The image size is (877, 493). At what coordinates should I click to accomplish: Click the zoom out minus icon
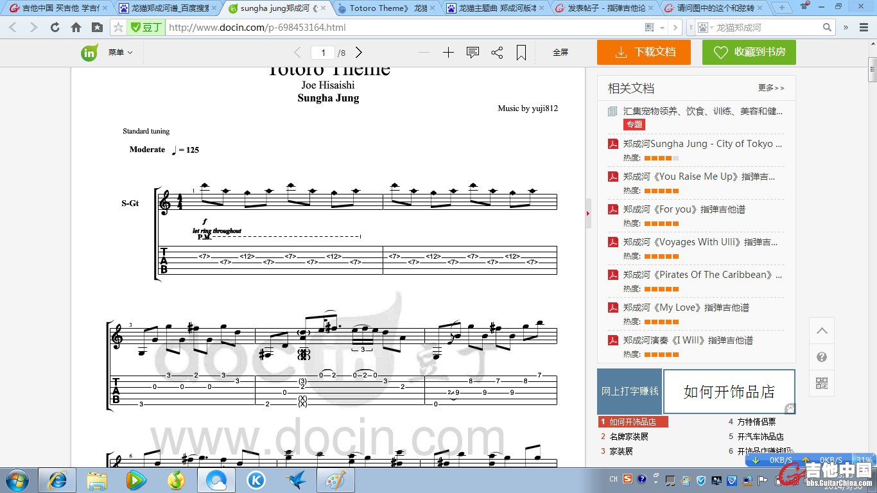tap(424, 53)
